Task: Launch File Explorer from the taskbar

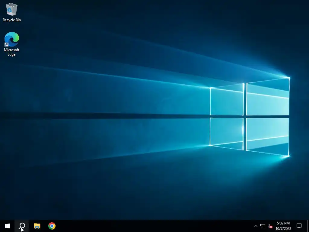Action: point(37,226)
